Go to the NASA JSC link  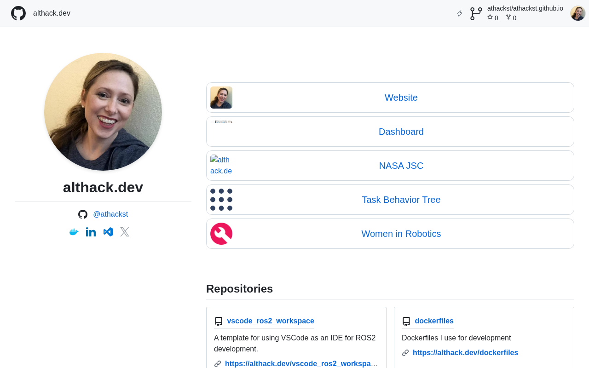point(401,166)
